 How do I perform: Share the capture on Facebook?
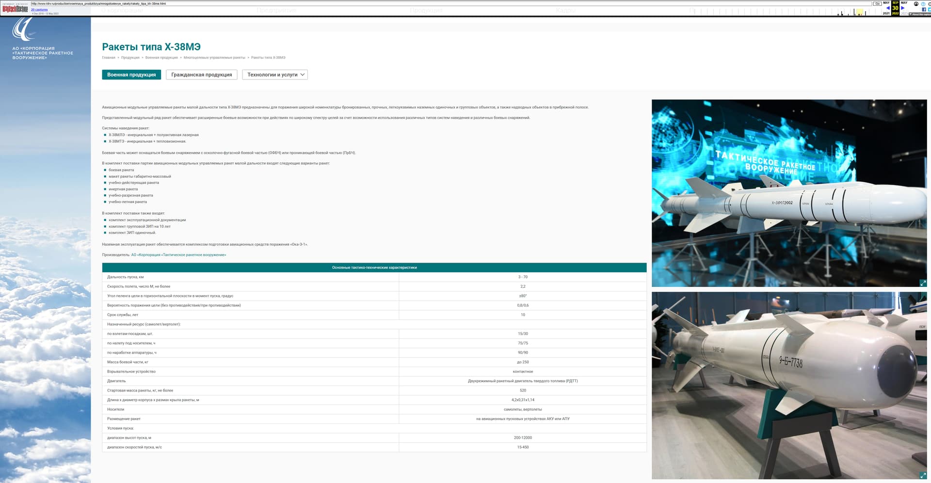[924, 9]
